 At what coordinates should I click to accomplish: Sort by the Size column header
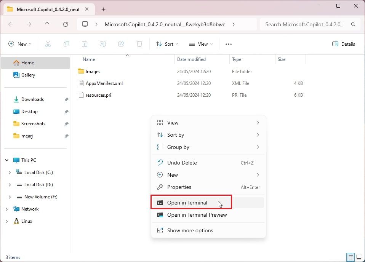click(x=290, y=59)
